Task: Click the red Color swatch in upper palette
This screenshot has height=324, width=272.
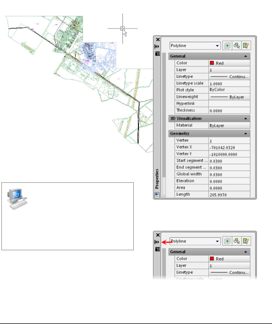Action: tap(212, 63)
